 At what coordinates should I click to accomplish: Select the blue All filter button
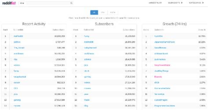[x=94, y=12]
